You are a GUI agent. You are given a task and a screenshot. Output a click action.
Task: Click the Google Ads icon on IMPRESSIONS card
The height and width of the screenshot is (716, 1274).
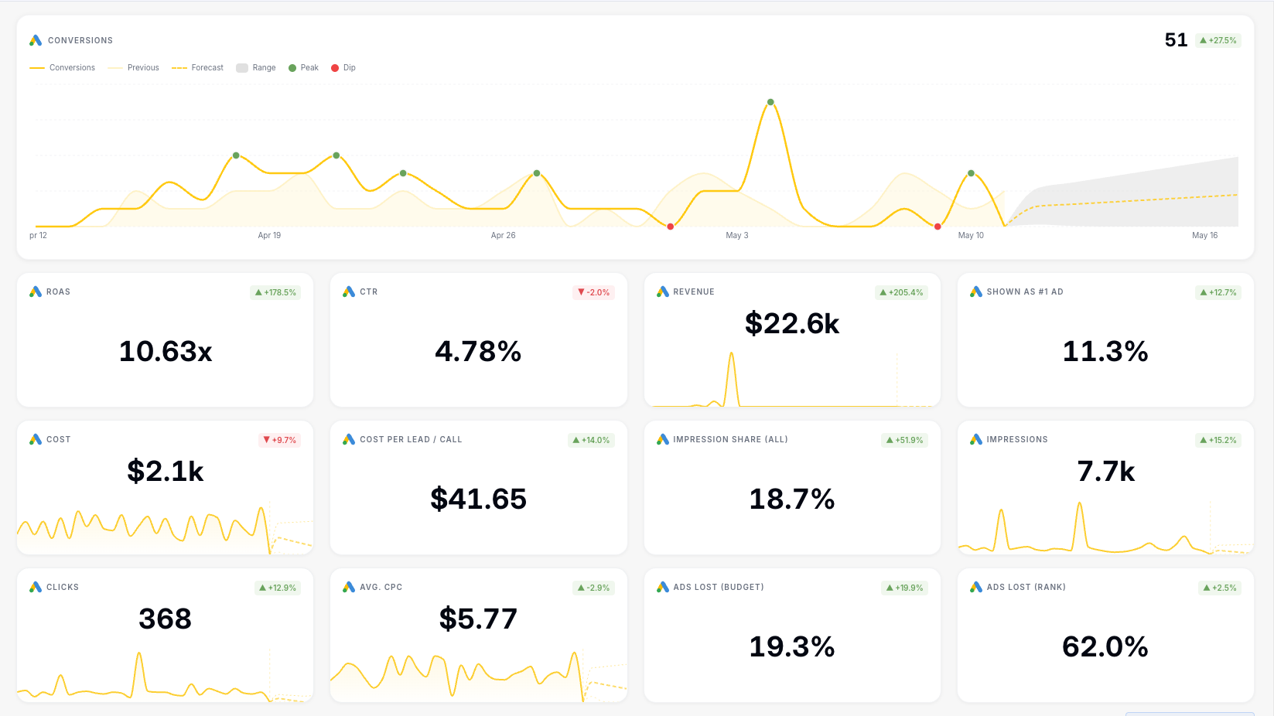click(x=976, y=439)
